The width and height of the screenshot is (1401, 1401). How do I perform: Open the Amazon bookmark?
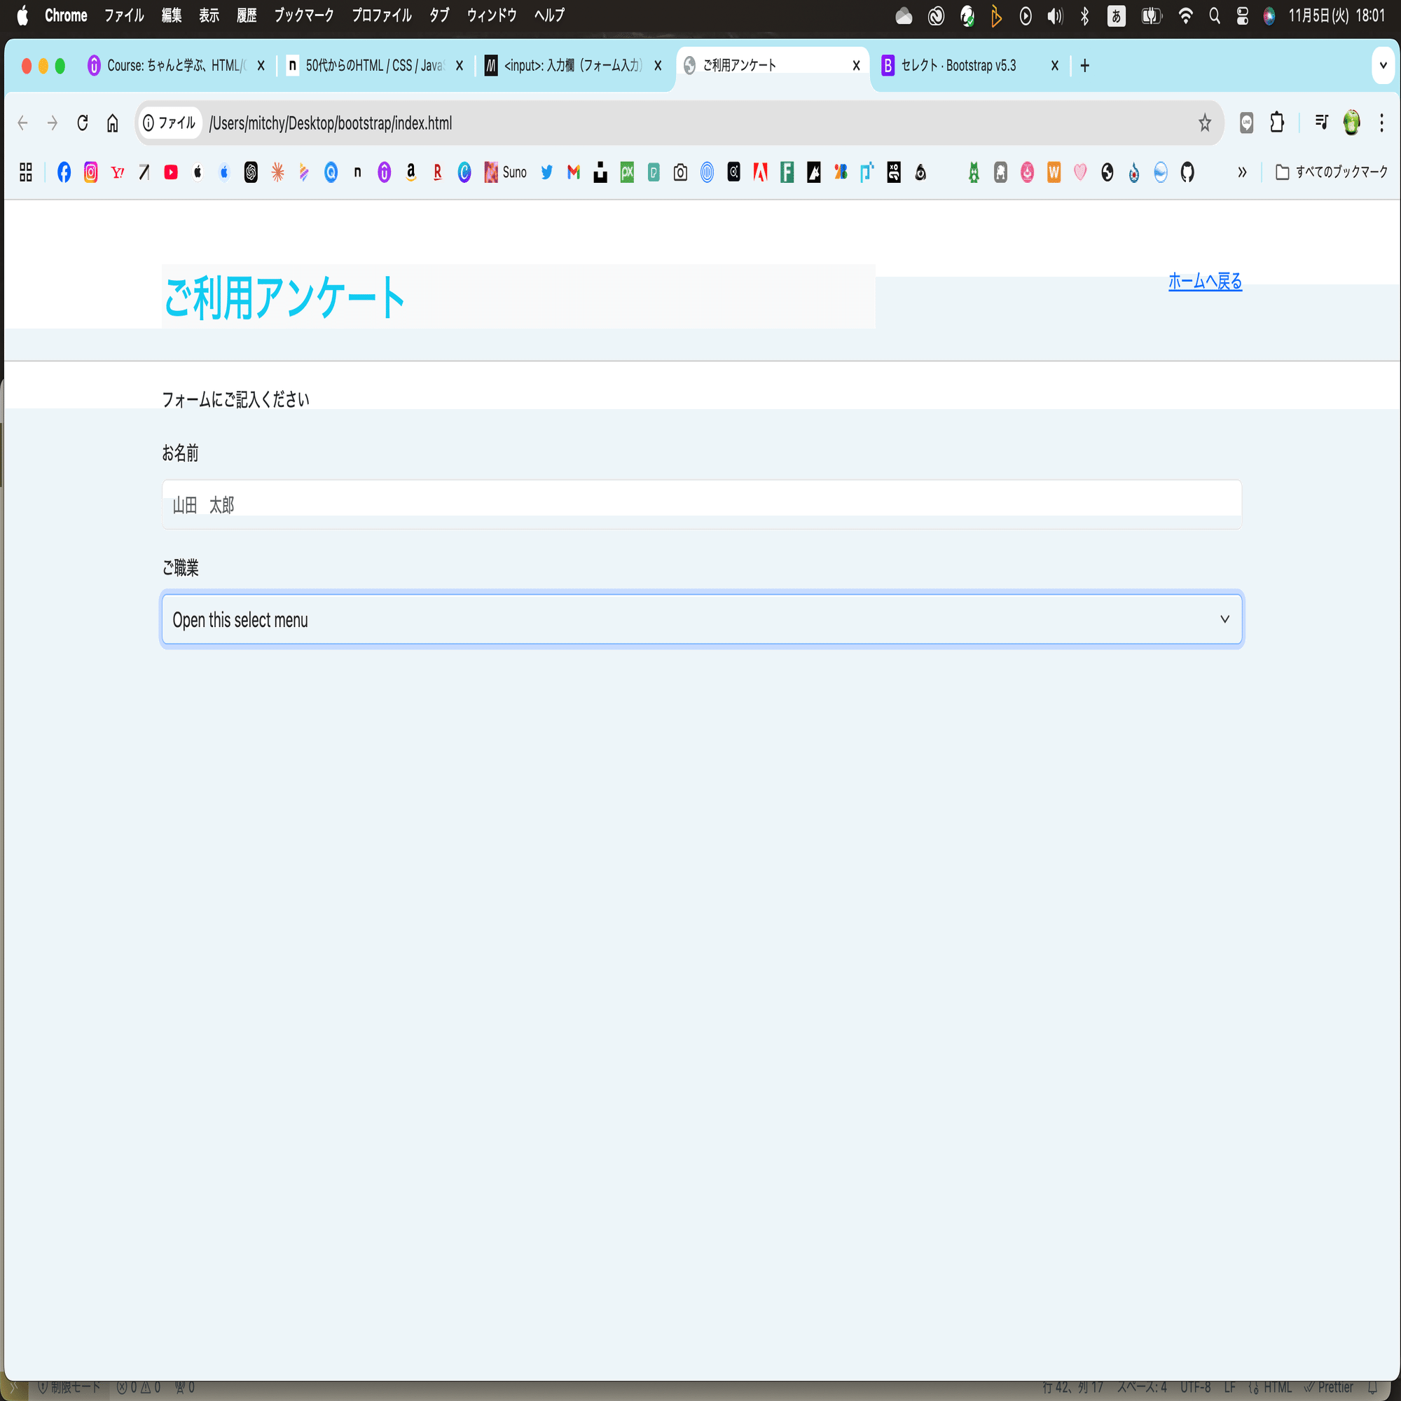pos(411,172)
